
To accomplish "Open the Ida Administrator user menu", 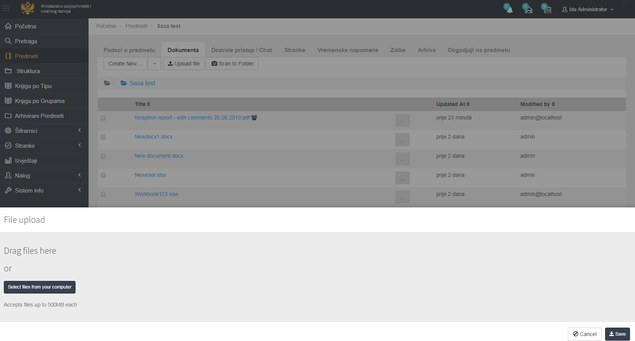I will click(588, 9).
